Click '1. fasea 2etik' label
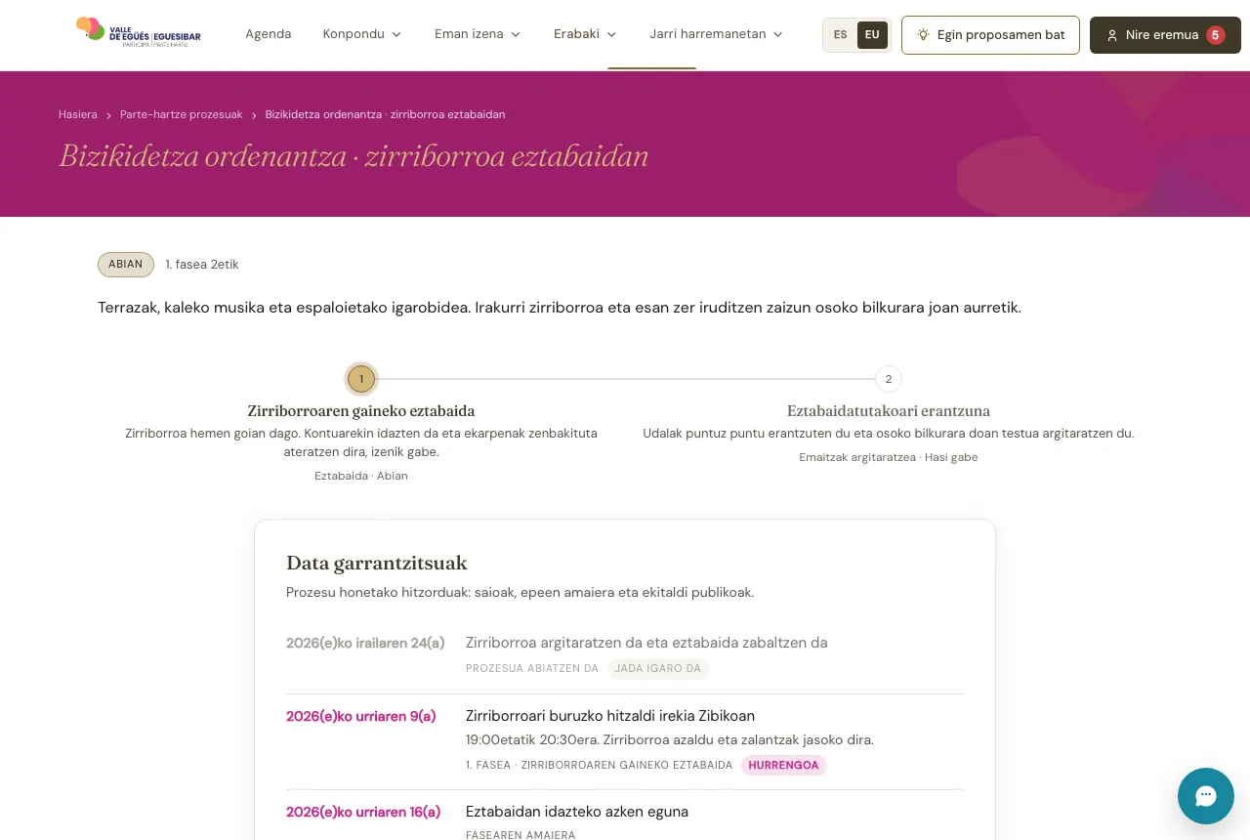Image resolution: width=1250 pixels, height=840 pixels. pos(202,265)
